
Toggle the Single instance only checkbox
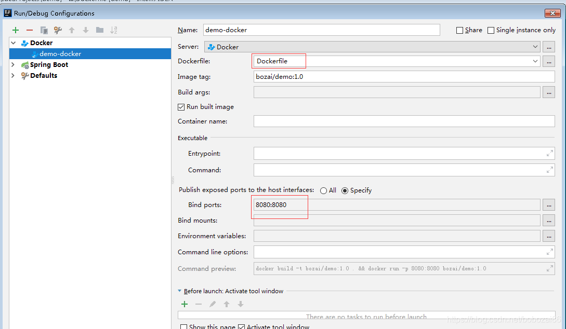[x=491, y=30]
